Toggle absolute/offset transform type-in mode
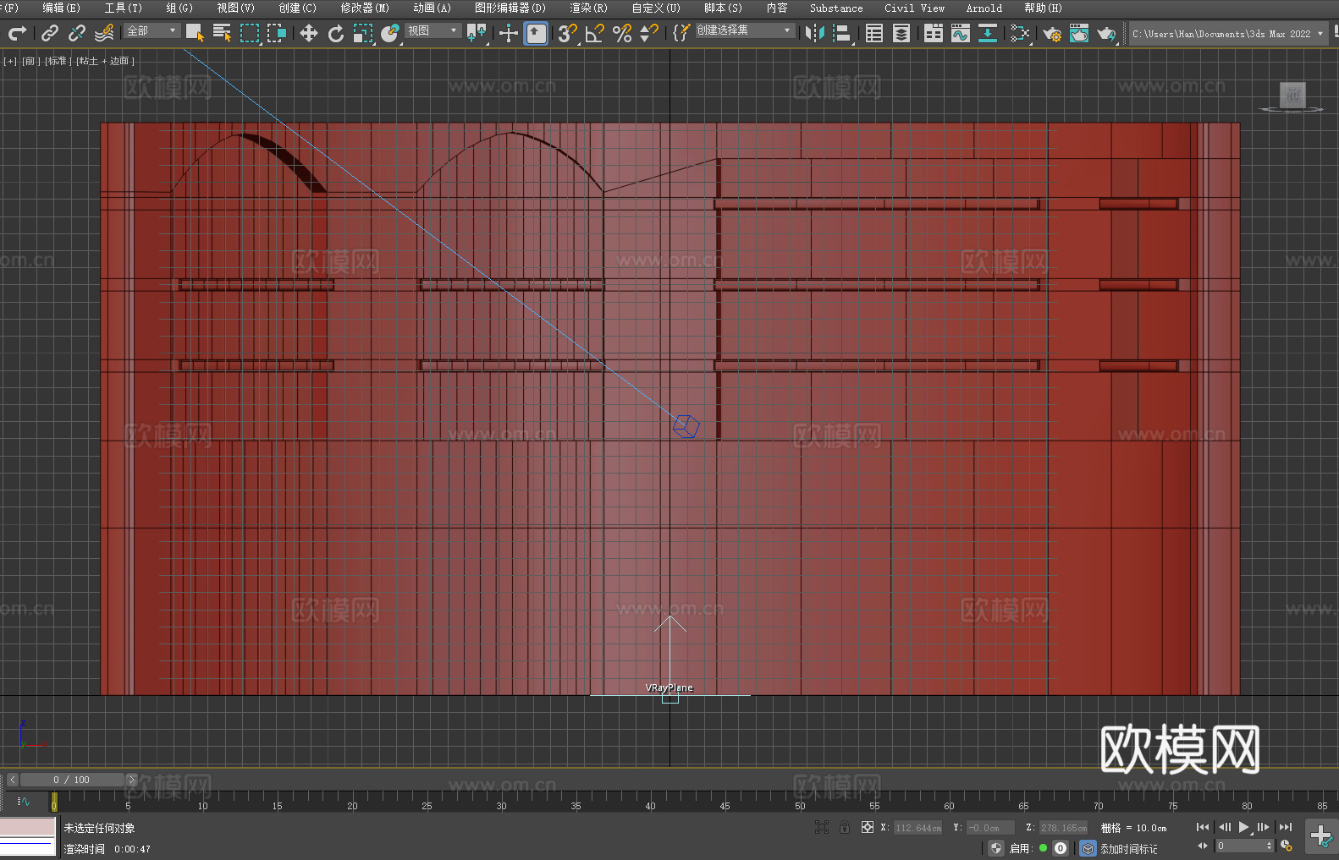The image size is (1339, 860). point(868,828)
